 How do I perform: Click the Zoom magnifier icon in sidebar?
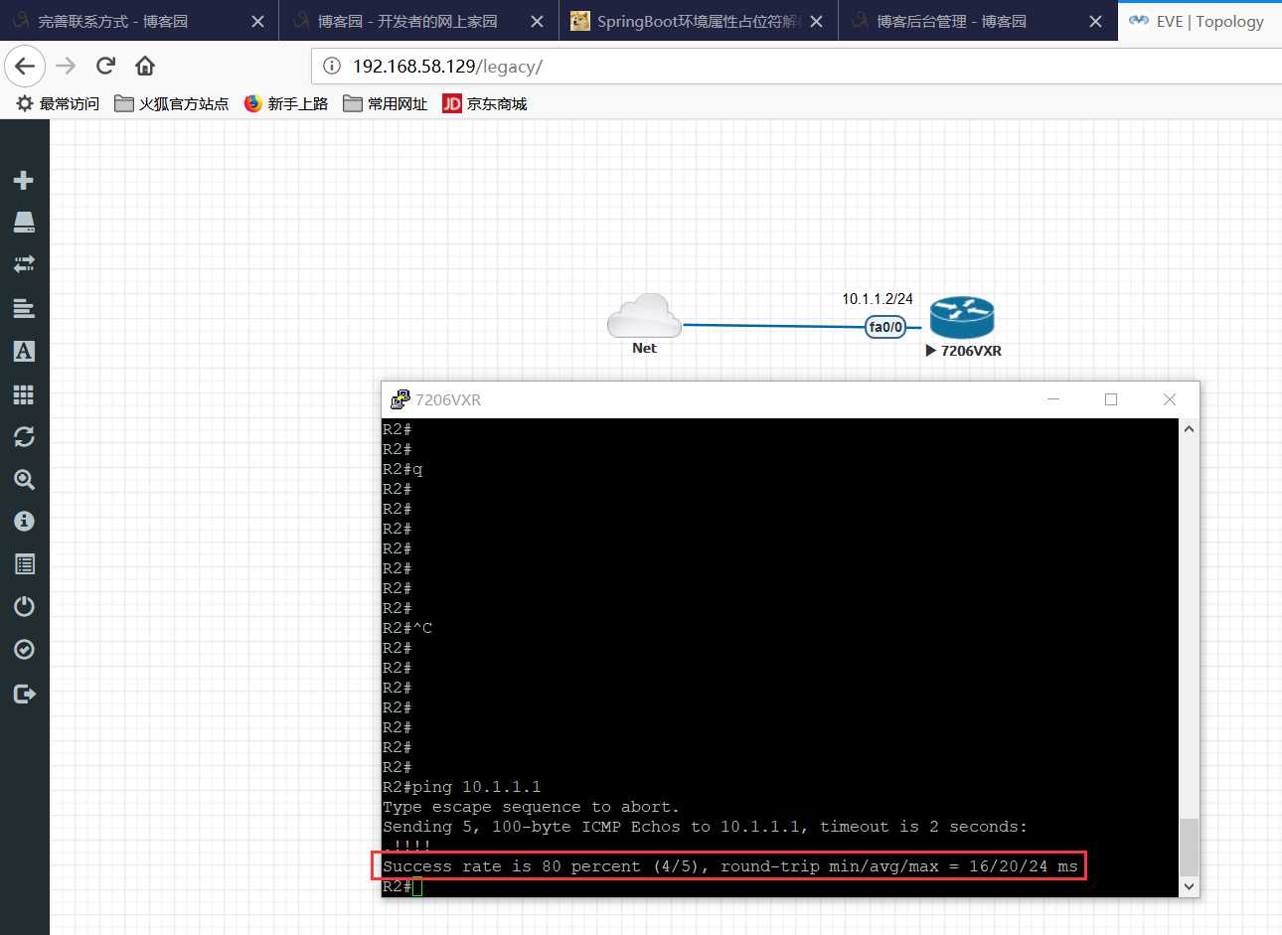(x=24, y=480)
